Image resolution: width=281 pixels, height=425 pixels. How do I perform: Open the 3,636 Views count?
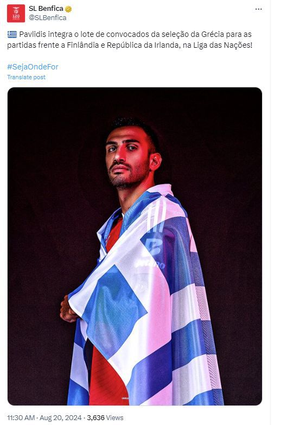point(105,418)
